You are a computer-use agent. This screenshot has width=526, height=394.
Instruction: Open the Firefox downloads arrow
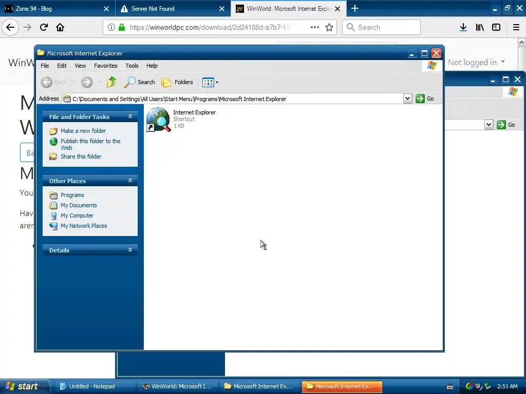[463, 27]
